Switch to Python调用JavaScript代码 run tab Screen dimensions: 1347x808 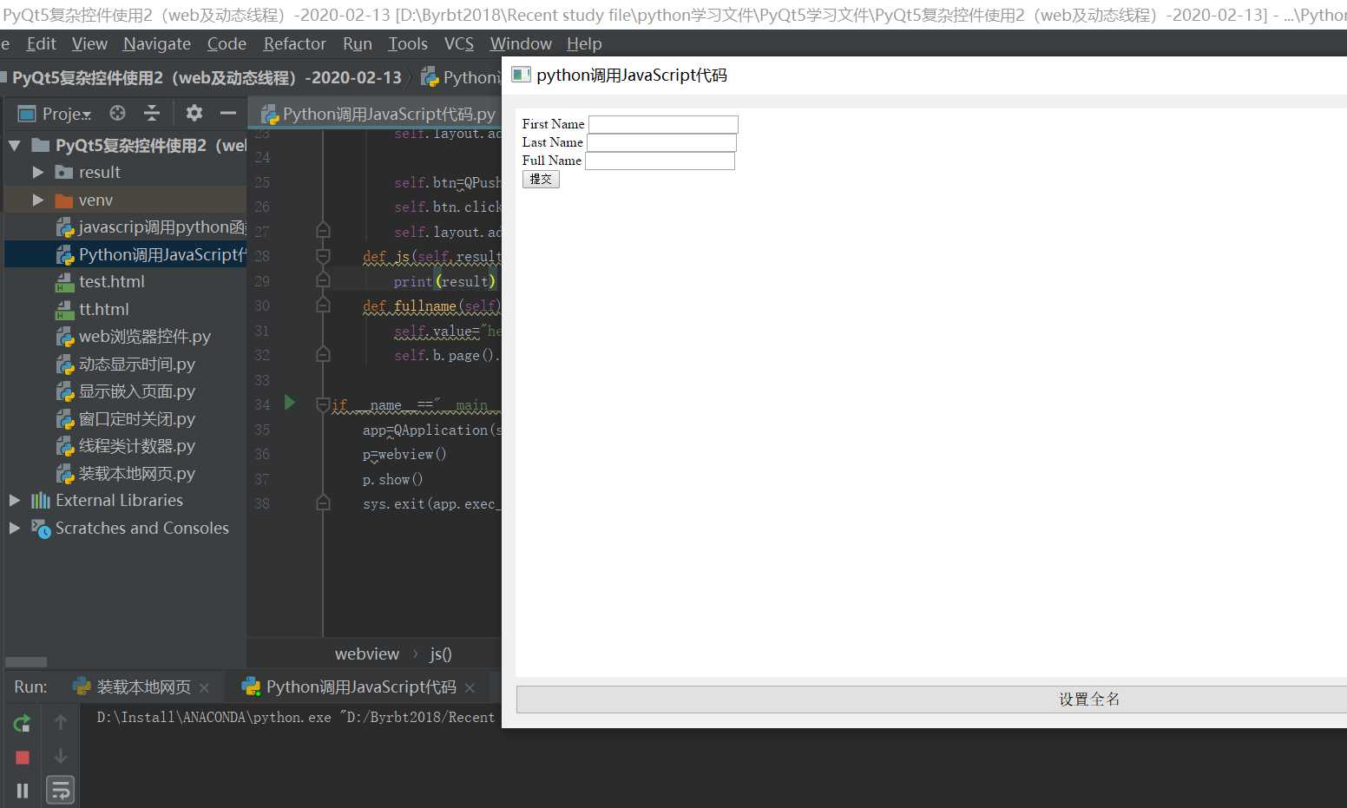[360, 687]
